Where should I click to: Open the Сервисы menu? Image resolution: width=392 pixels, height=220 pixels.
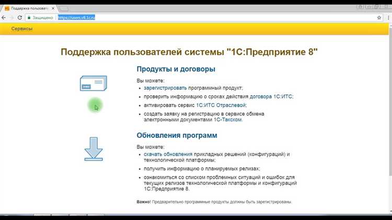click(x=22, y=29)
